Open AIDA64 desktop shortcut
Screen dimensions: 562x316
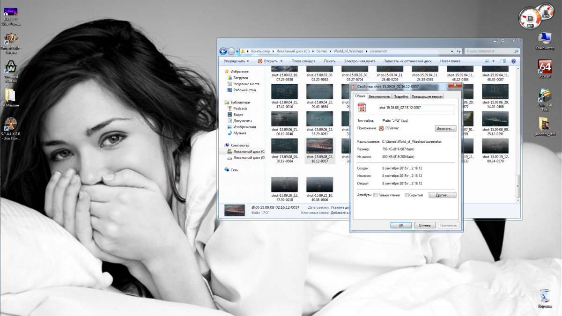point(545,67)
